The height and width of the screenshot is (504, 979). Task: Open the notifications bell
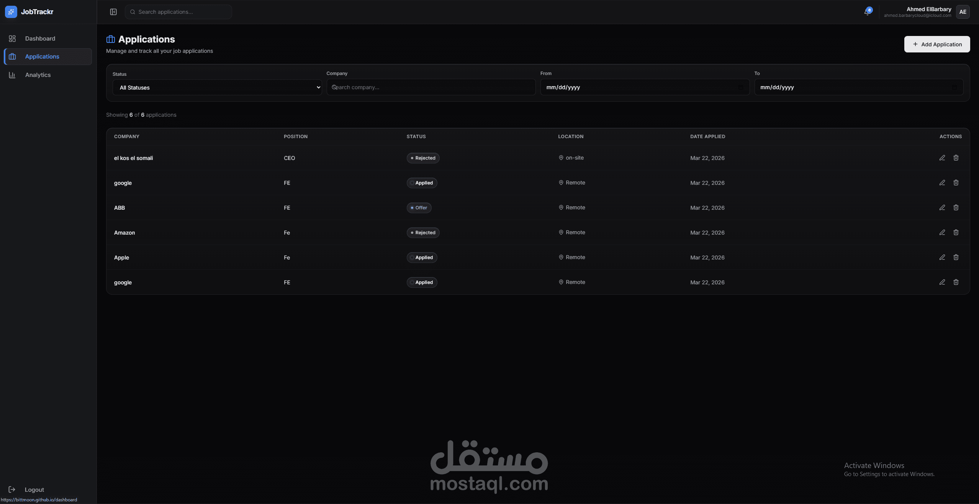coord(867,12)
